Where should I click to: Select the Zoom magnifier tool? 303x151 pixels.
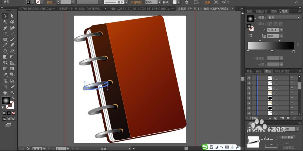12,92
